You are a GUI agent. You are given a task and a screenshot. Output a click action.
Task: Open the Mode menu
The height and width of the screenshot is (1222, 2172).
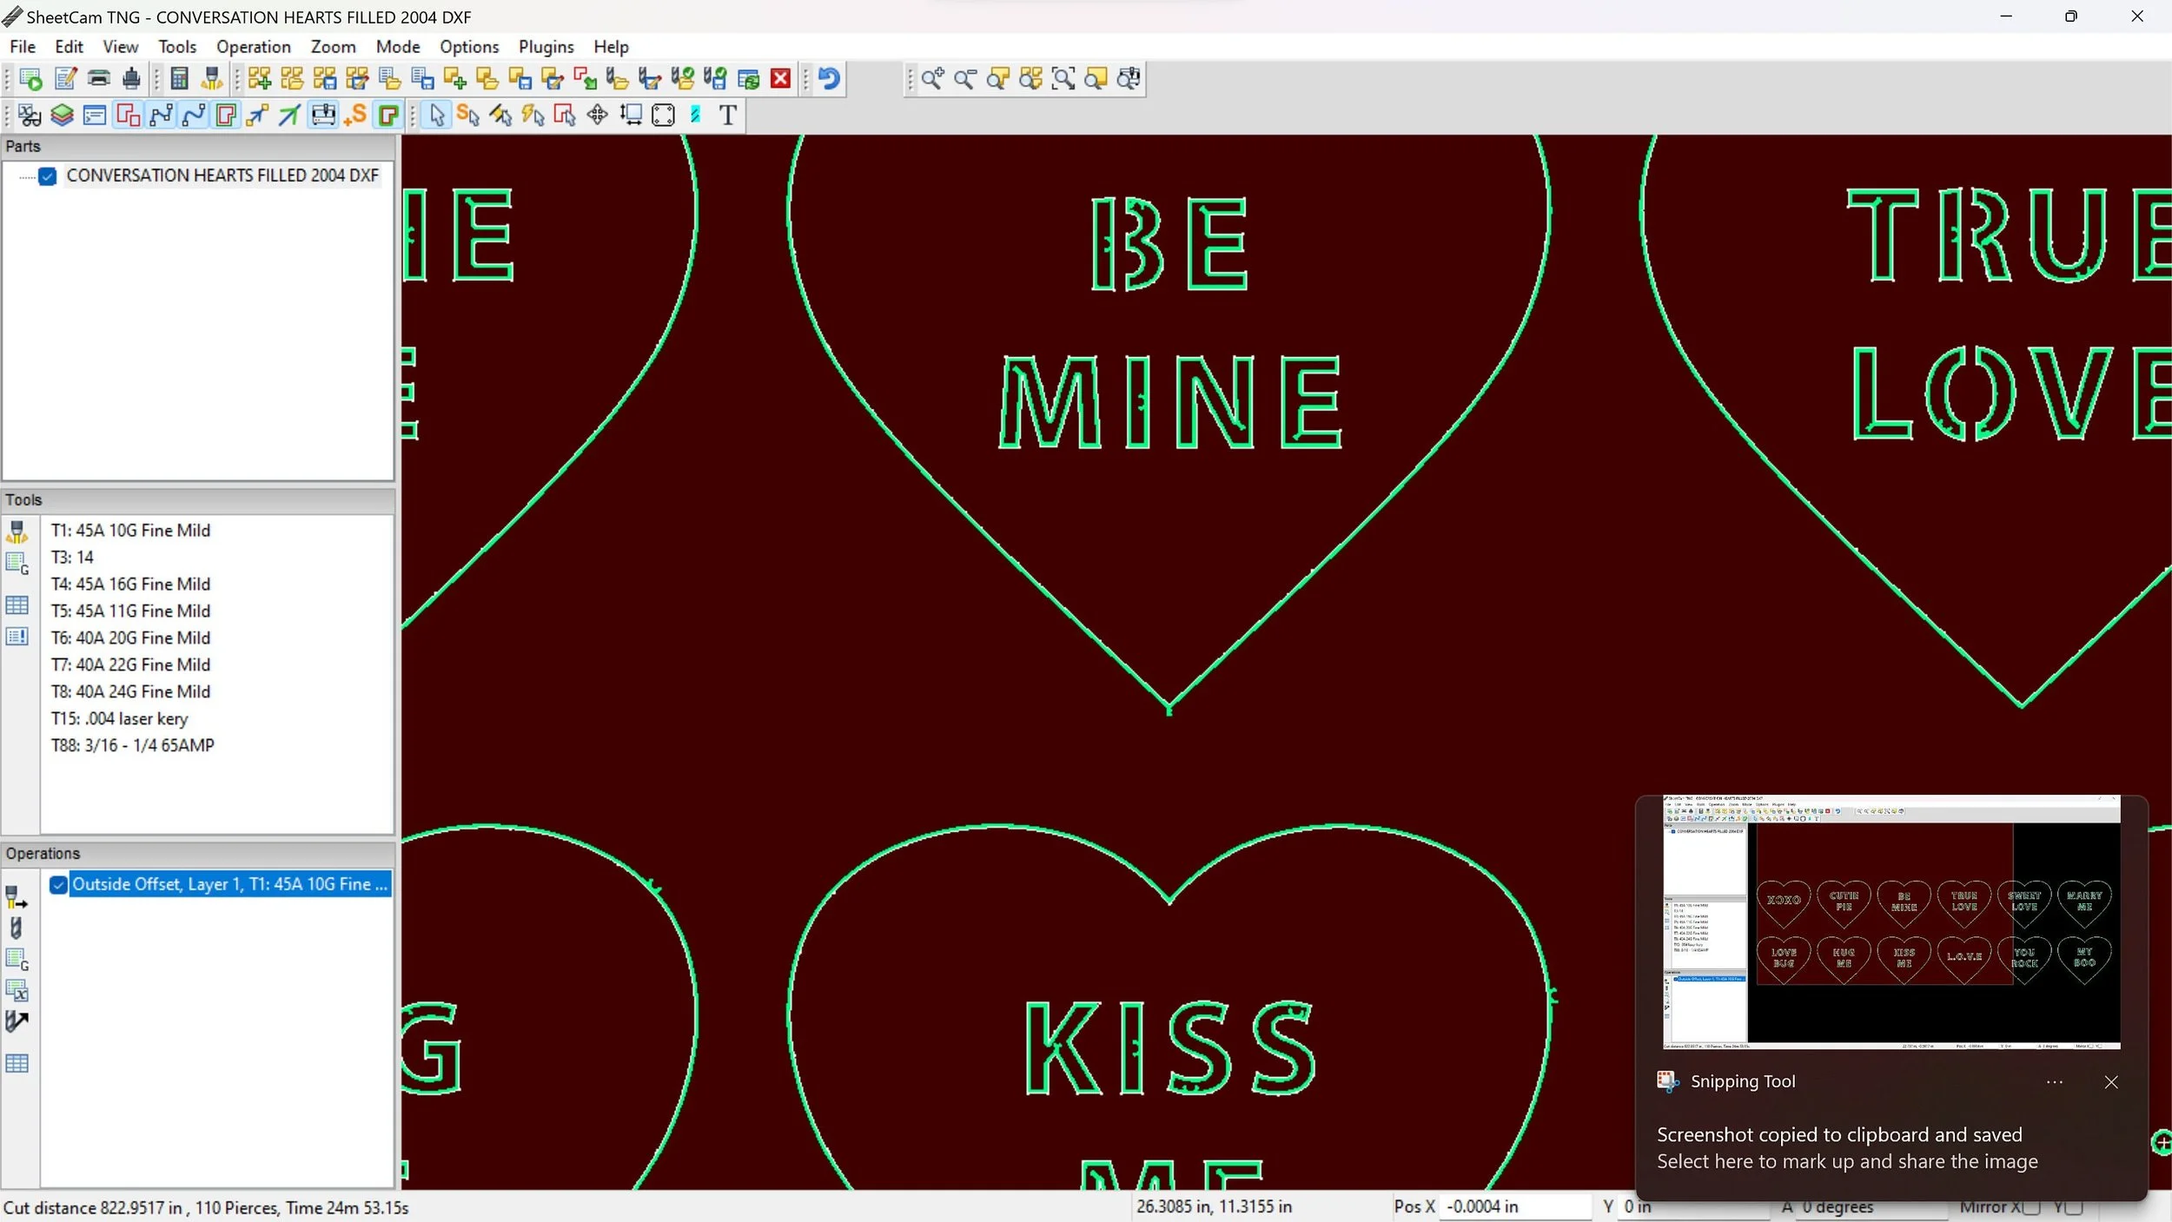(x=398, y=47)
